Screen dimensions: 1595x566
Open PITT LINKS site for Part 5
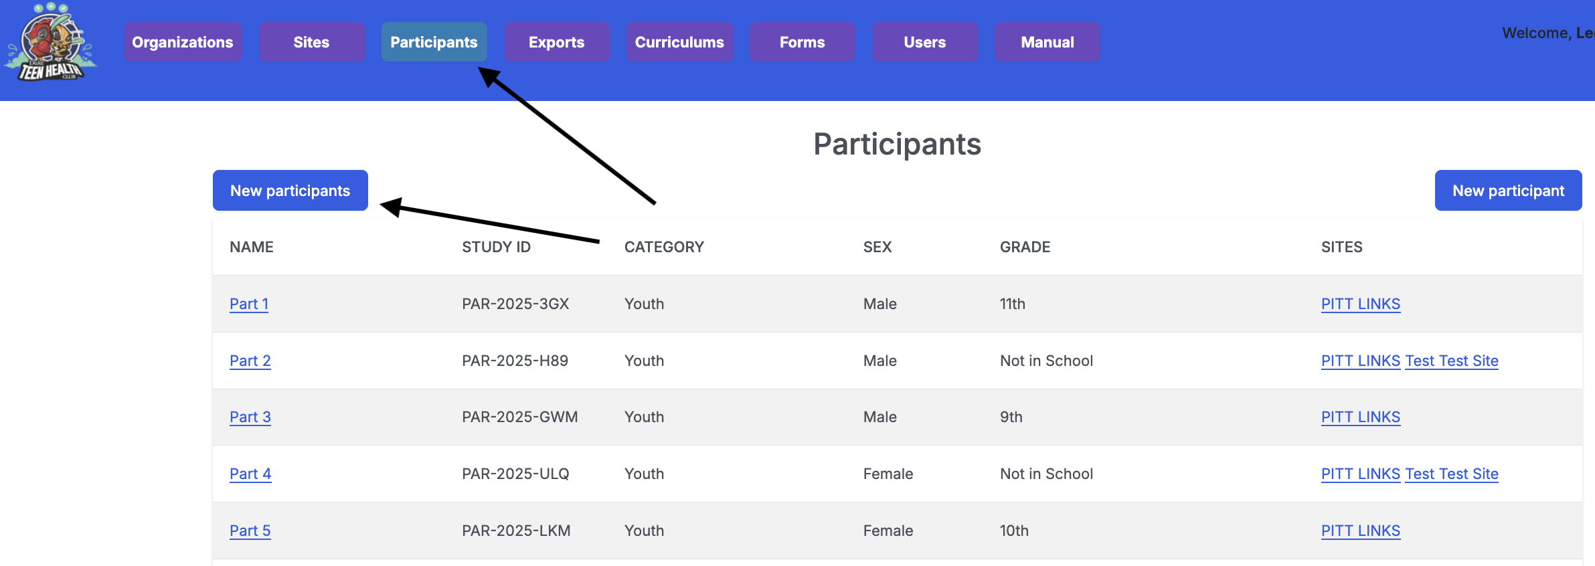point(1361,531)
